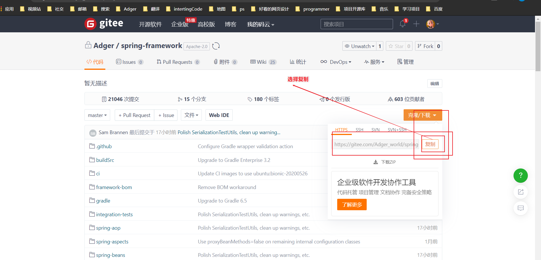Click the plus create icon in header
Image resolution: width=541 pixels, height=260 pixels.
coord(416,24)
